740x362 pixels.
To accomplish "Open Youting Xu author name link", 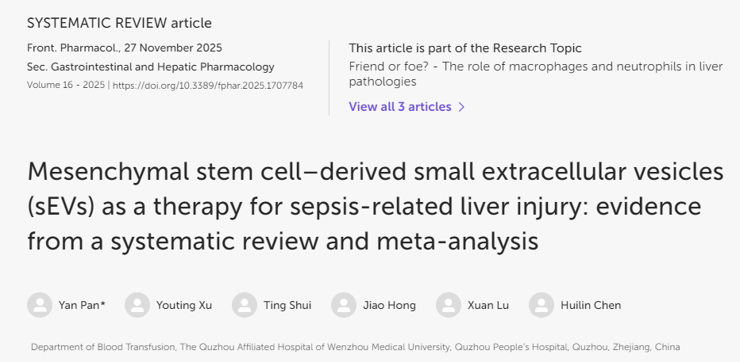I will [x=184, y=305].
